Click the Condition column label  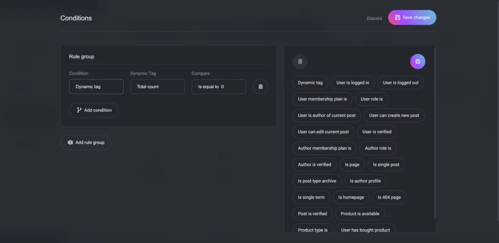(x=78, y=74)
